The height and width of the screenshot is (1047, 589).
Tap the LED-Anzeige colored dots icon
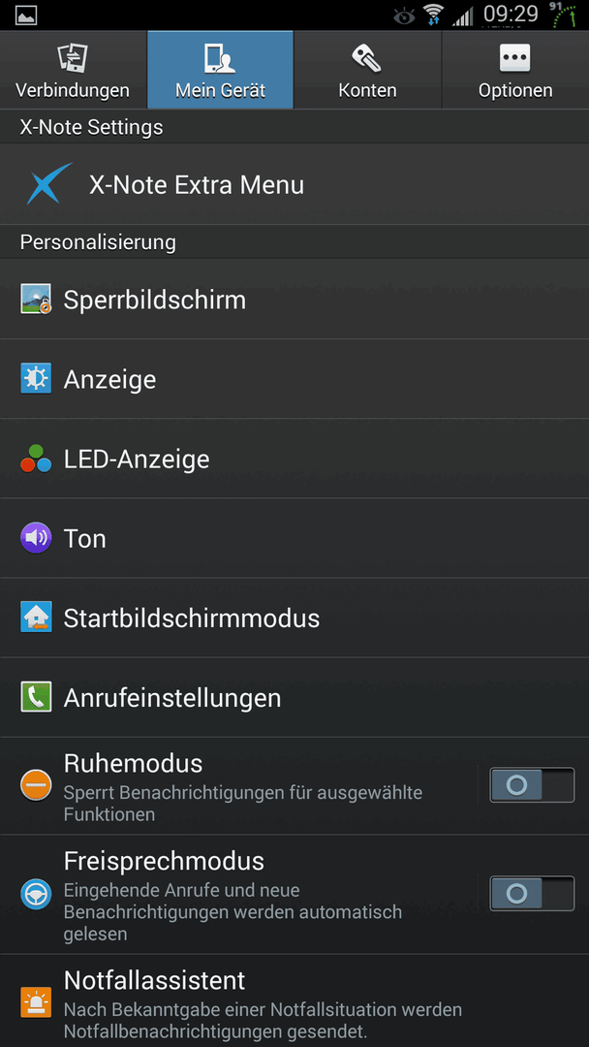36,459
